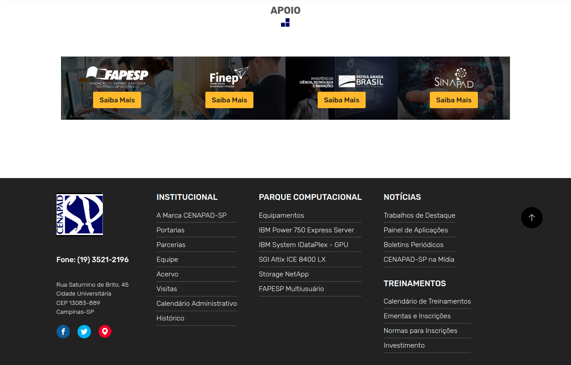Open CENAPAD-SP na Mídia link

419,260
